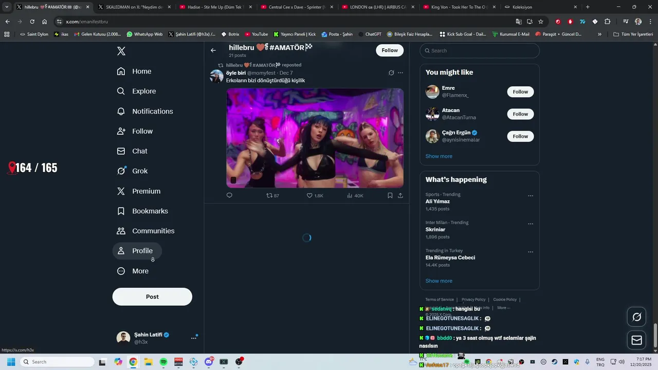The height and width of the screenshot is (370, 658).
Task: Switch to King Von YouTube tab
Action: point(460,7)
